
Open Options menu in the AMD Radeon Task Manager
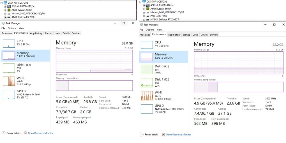point(12,28)
